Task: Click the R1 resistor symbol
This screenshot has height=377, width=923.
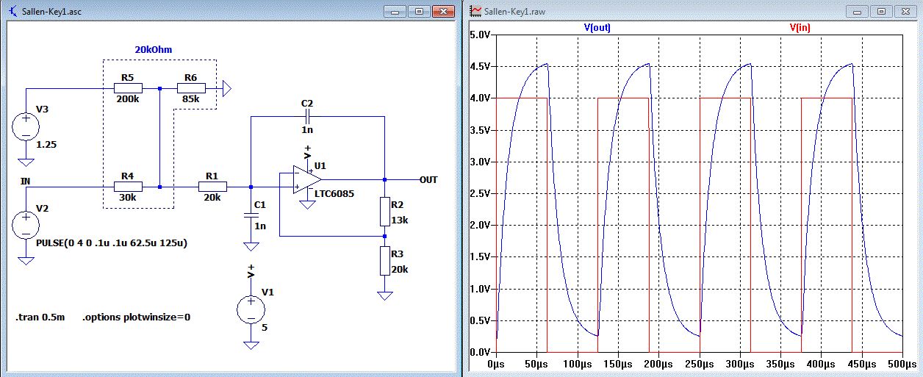Action: point(212,187)
